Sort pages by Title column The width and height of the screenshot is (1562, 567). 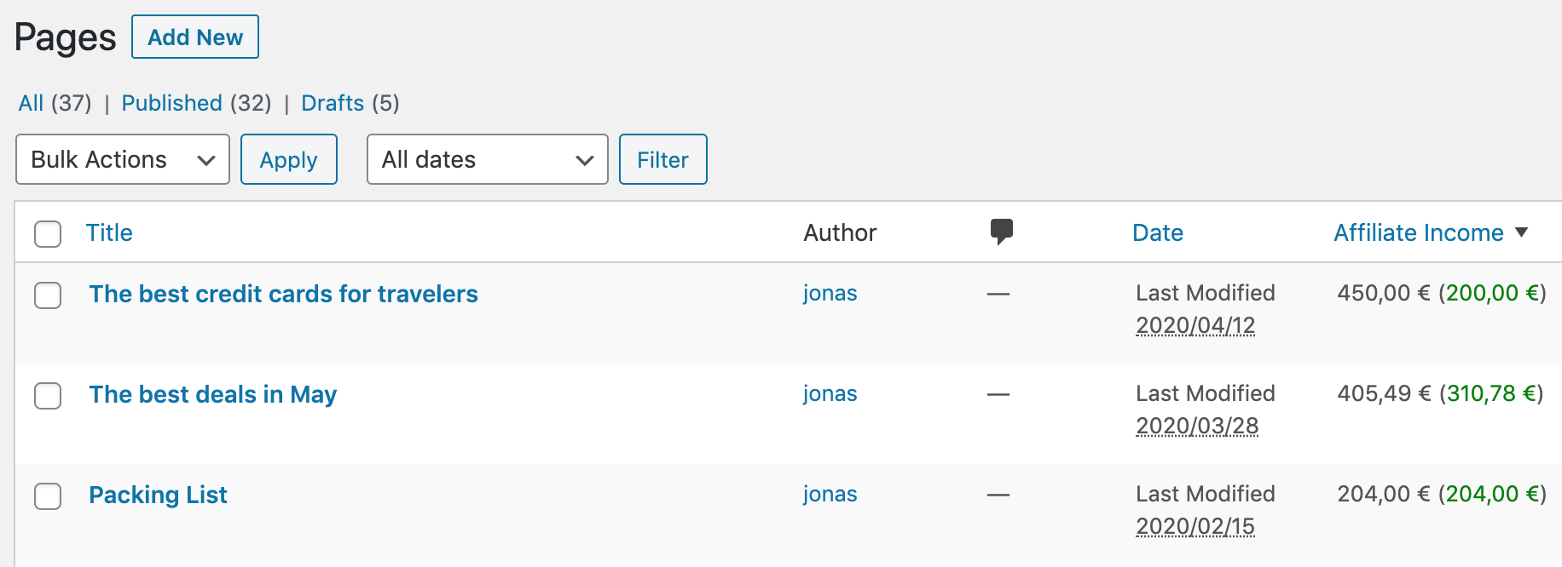pyautogui.click(x=109, y=232)
